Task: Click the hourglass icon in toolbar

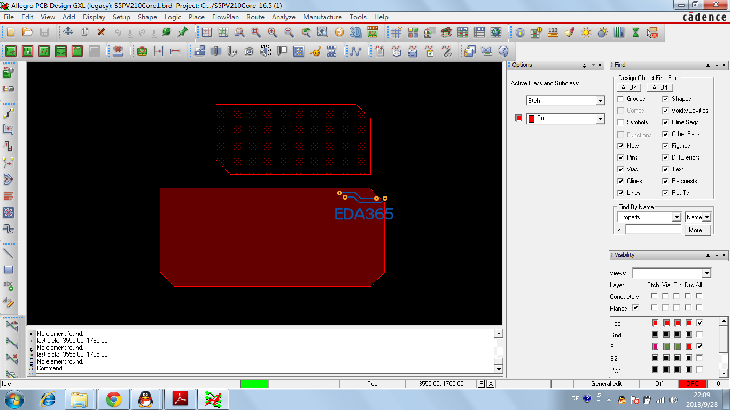Action: [x=635, y=33]
